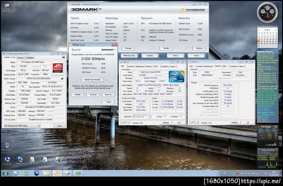Screen dimensions: 283x186
Task: Click To Excel in 3DMark Score dialog
Action: click(93, 95)
